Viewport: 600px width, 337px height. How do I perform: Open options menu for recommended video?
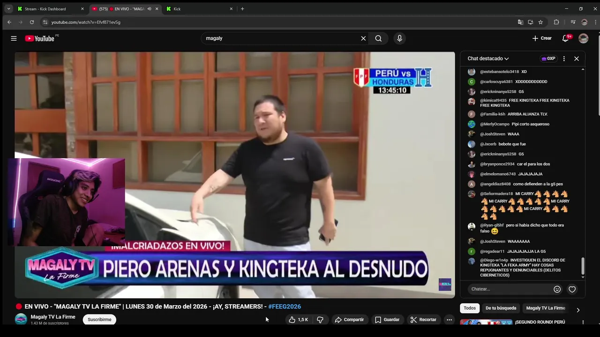point(583,322)
